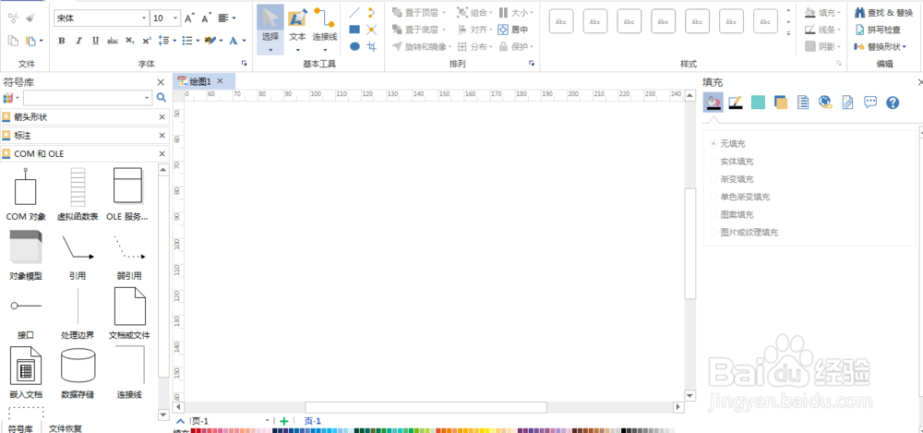Click the 居中 center button
The width and height of the screenshot is (923, 433).
[x=512, y=30]
